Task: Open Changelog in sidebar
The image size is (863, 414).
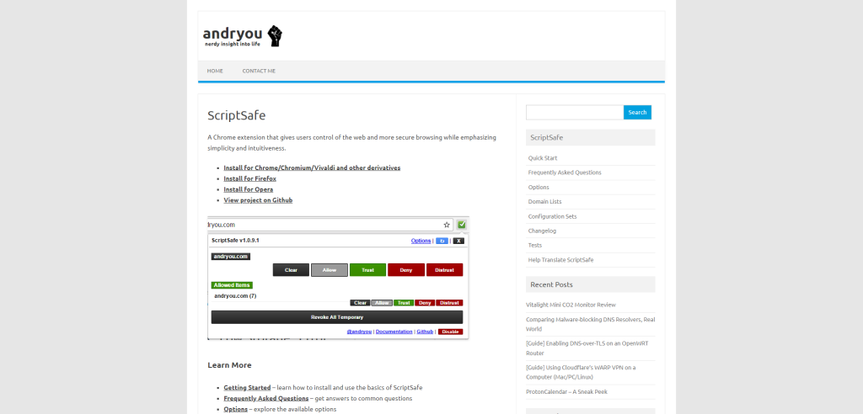Action: click(x=542, y=231)
